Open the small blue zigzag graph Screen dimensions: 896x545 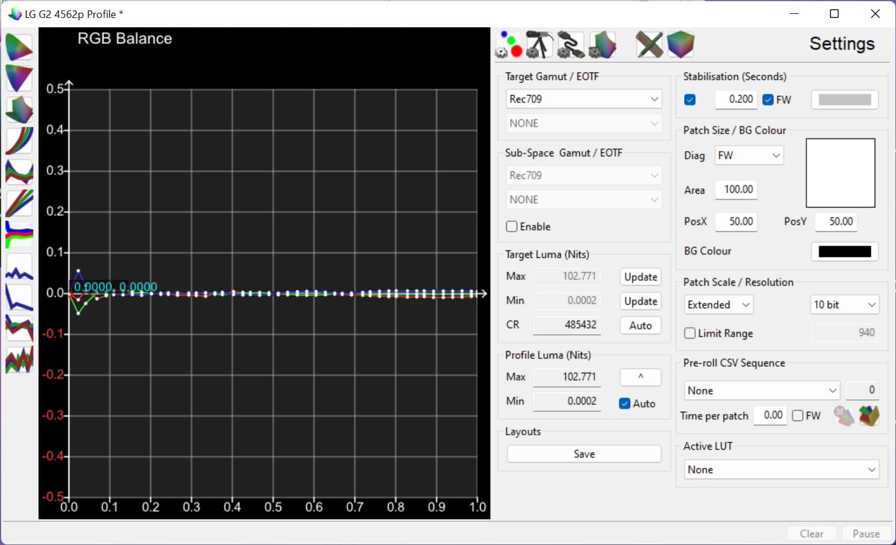[19, 266]
